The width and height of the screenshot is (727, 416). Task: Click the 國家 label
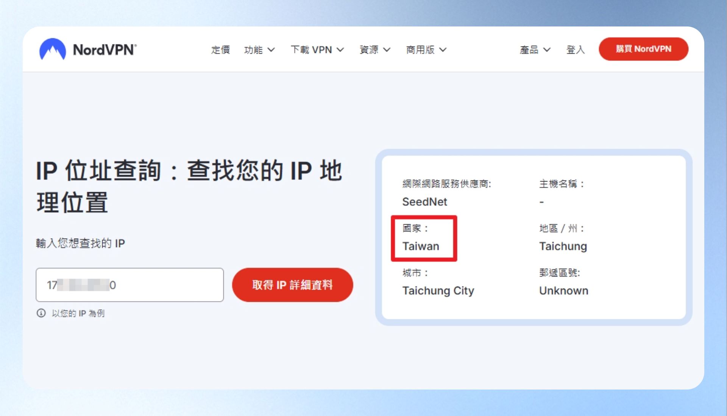pyautogui.click(x=415, y=228)
